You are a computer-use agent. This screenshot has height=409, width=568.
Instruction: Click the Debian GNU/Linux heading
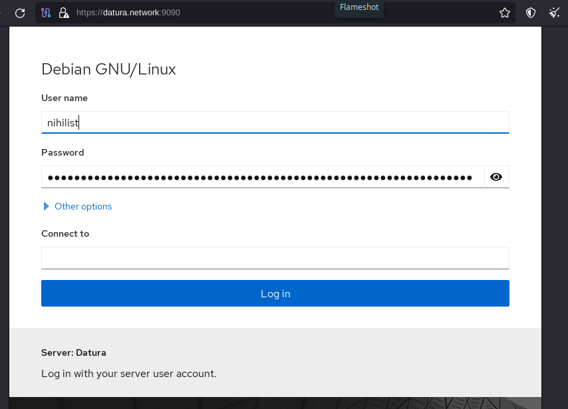click(108, 69)
